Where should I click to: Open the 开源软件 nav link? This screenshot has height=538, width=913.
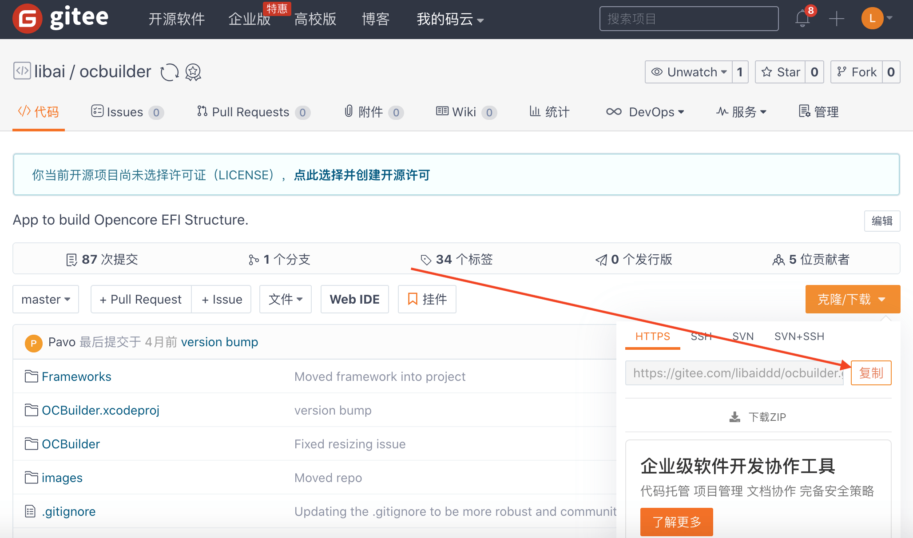click(x=177, y=19)
